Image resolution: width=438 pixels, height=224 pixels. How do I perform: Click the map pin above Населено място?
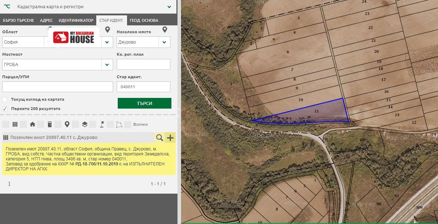tap(165, 30)
